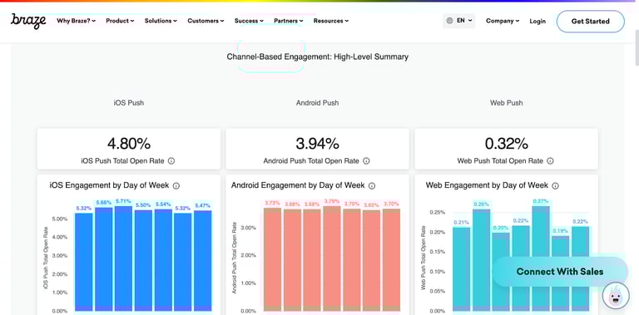
Task: Expand the Company menu
Action: (x=503, y=21)
